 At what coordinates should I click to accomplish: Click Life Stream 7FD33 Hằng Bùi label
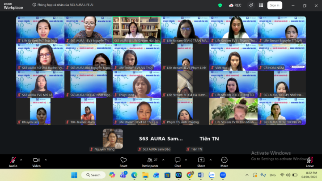click(x=234, y=95)
